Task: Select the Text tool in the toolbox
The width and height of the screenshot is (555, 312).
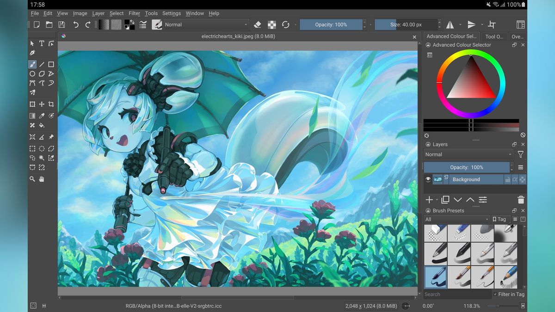Action: [42, 43]
